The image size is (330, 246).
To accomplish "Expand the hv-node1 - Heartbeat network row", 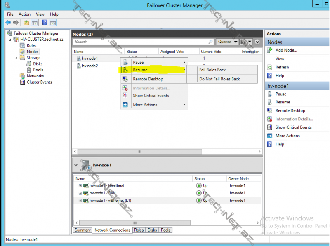I will [x=80, y=186].
